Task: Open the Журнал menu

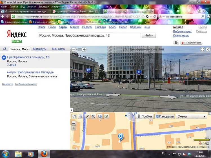Action: tap(32, 6)
